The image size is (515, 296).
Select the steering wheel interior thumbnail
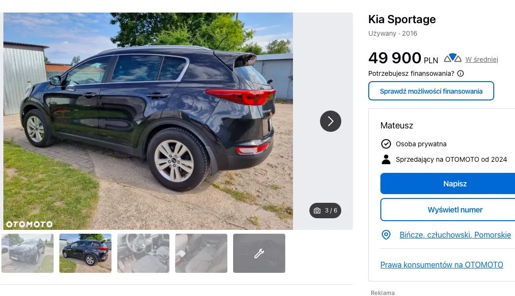143,254
